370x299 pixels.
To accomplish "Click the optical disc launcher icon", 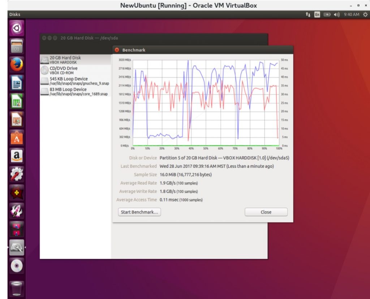I will pos(17,266).
